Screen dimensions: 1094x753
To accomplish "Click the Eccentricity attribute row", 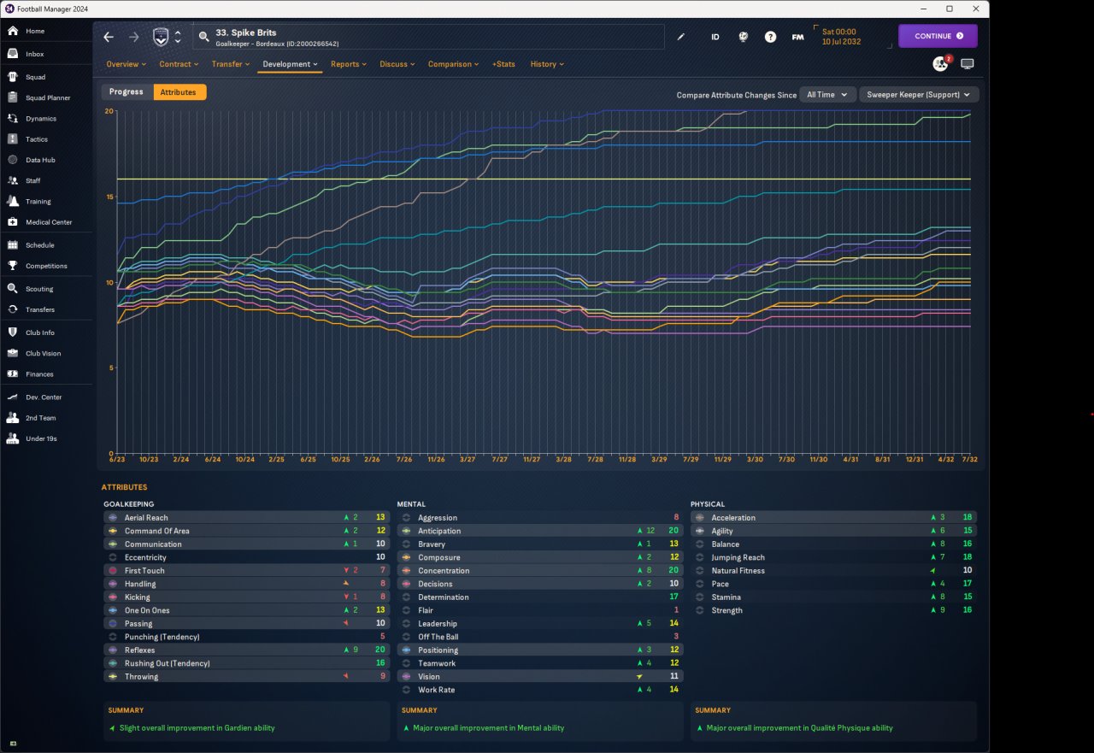I will pyautogui.click(x=246, y=557).
